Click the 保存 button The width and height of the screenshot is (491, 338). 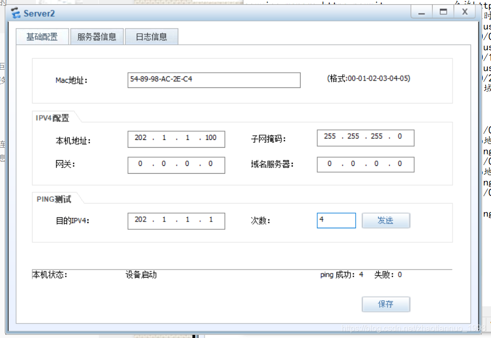[386, 304]
